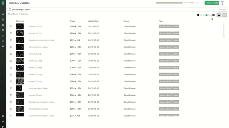Click the Upload data button

212,3
